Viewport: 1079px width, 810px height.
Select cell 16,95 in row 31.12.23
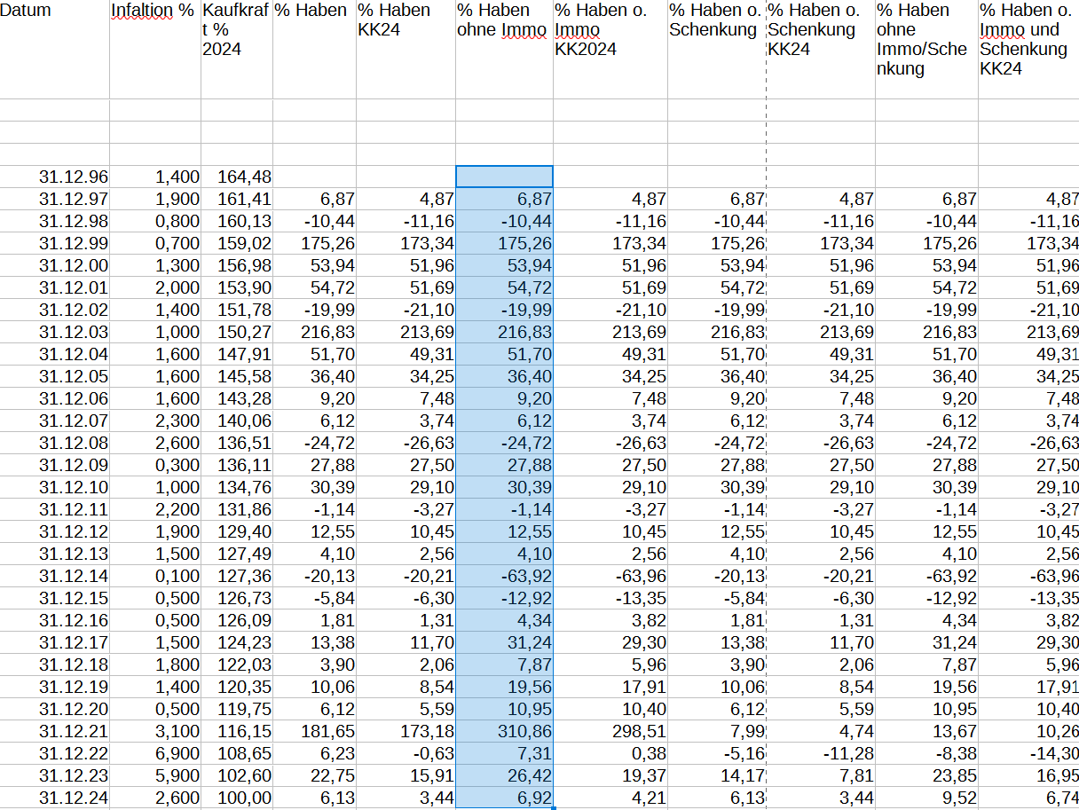click(1028, 775)
